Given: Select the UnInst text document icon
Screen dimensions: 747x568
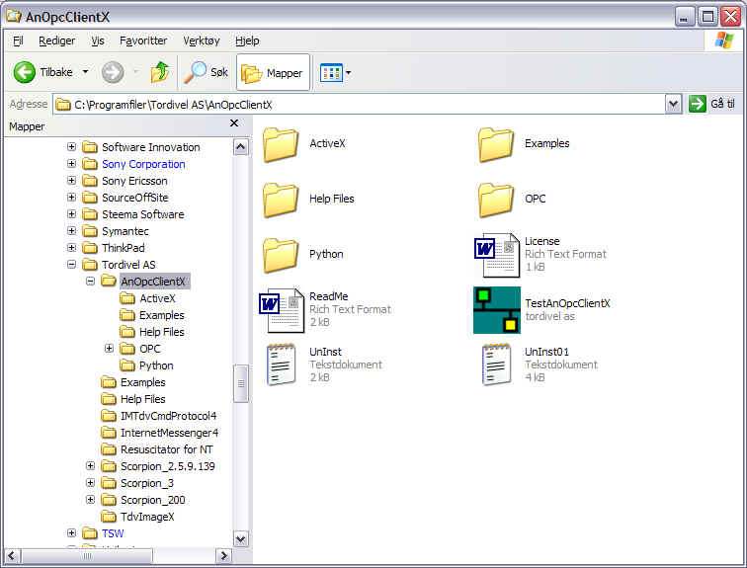Looking at the screenshot, I should [281, 365].
